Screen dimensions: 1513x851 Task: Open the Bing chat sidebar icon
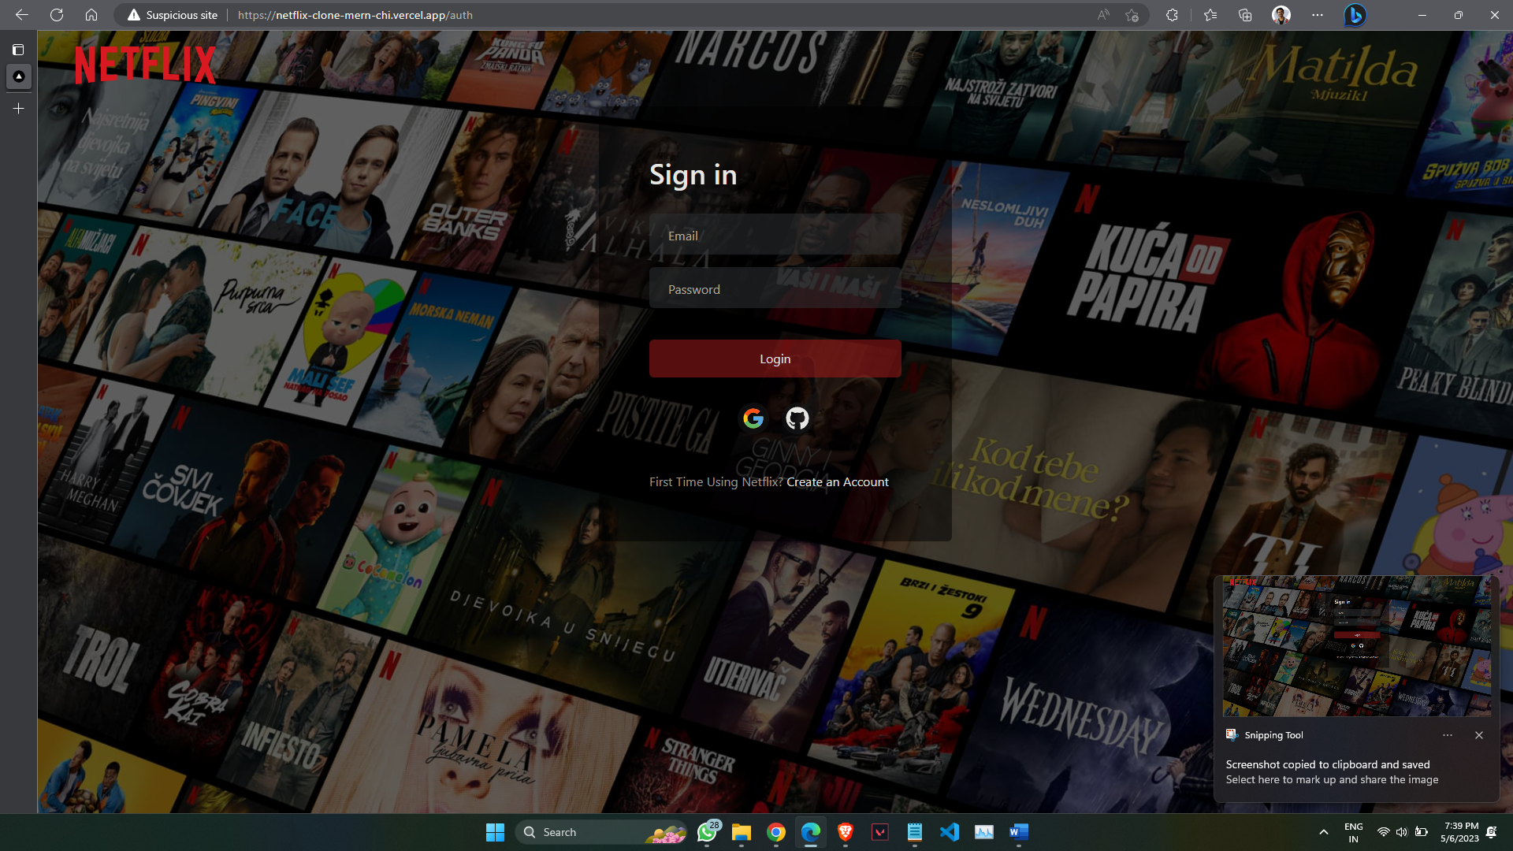(x=1355, y=15)
